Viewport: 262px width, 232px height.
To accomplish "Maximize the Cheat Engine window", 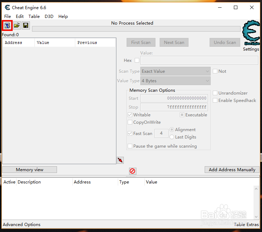I will click(x=236, y=7).
